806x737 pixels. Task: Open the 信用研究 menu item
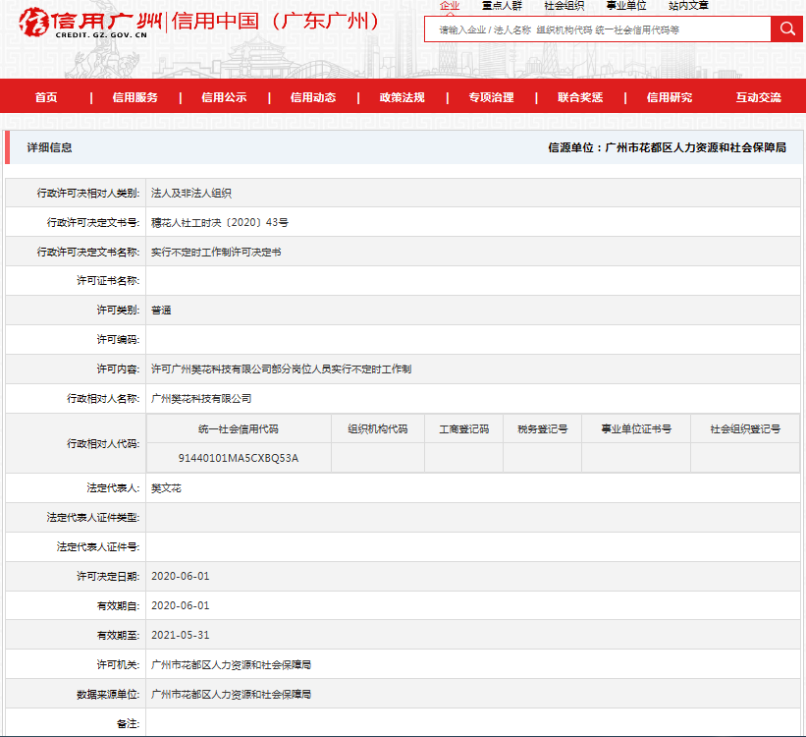click(x=670, y=97)
